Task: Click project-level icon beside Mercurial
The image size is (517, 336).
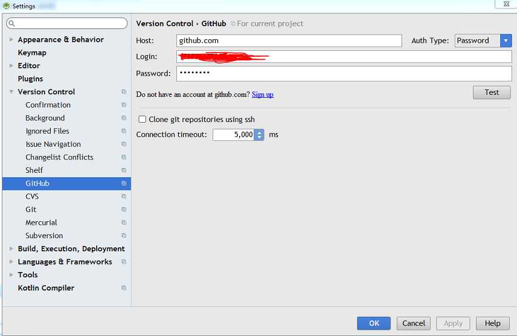Action: coord(124,222)
